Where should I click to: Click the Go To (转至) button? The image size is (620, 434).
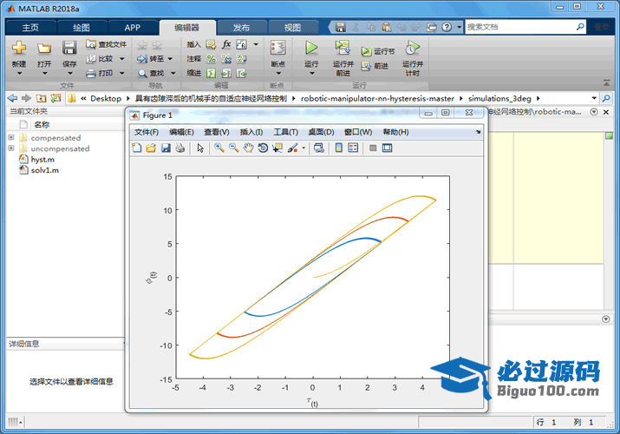tap(151, 58)
